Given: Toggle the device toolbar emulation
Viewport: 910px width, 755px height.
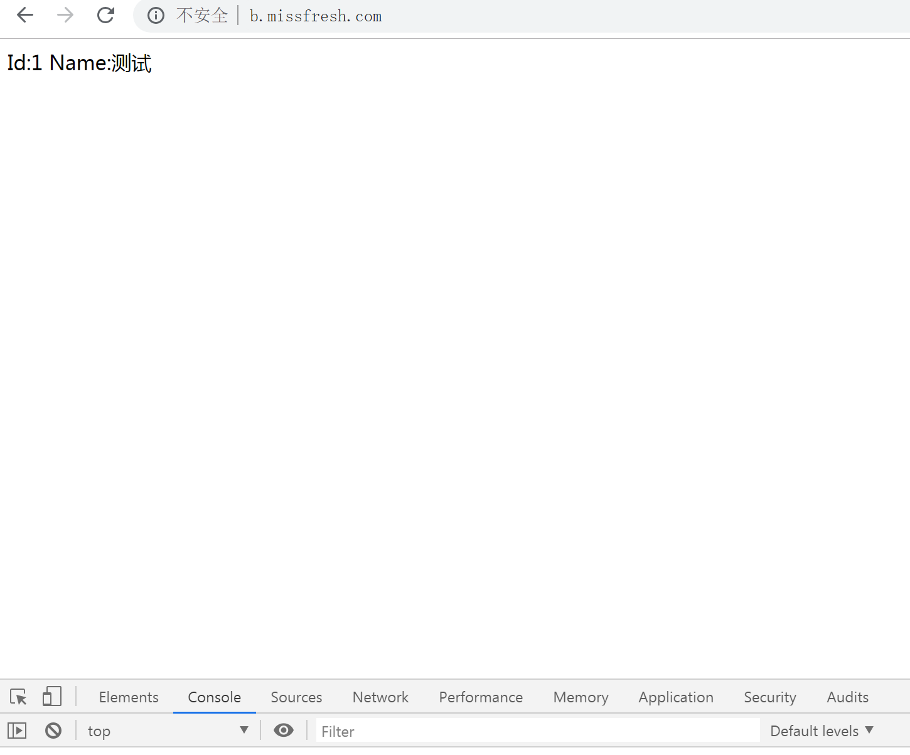Looking at the screenshot, I should click(x=52, y=696).
